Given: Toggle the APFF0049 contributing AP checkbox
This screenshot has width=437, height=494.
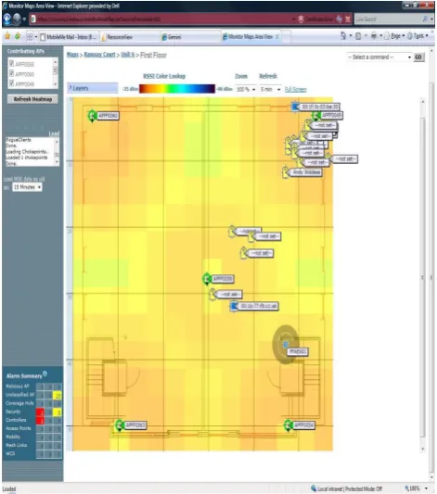Looking at the screenshot, I should tap(12, 83).
